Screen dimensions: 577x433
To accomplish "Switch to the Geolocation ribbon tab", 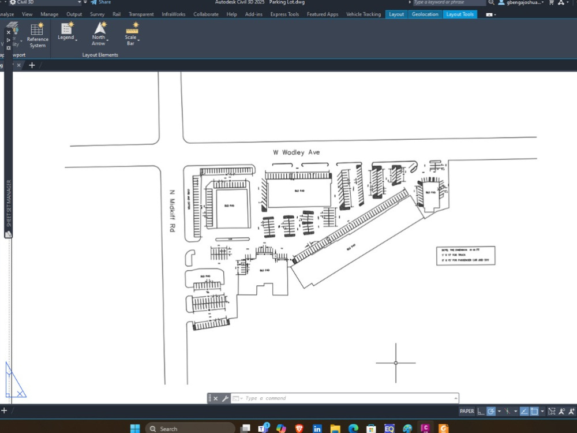I will [x=425, y=14].
